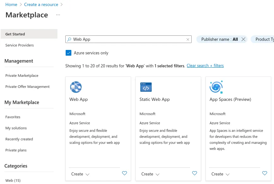
Task: Open Private Marketplace in sidebar
Action: pos(22,76)
